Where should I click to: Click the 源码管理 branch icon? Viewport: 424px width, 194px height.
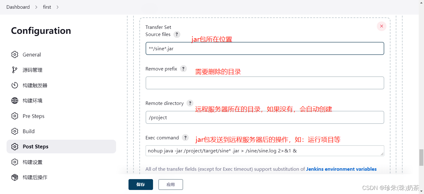tap(15, 70)
